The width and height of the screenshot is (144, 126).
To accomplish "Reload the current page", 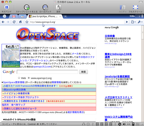I will pyautogui.click(x=14, y=22).
